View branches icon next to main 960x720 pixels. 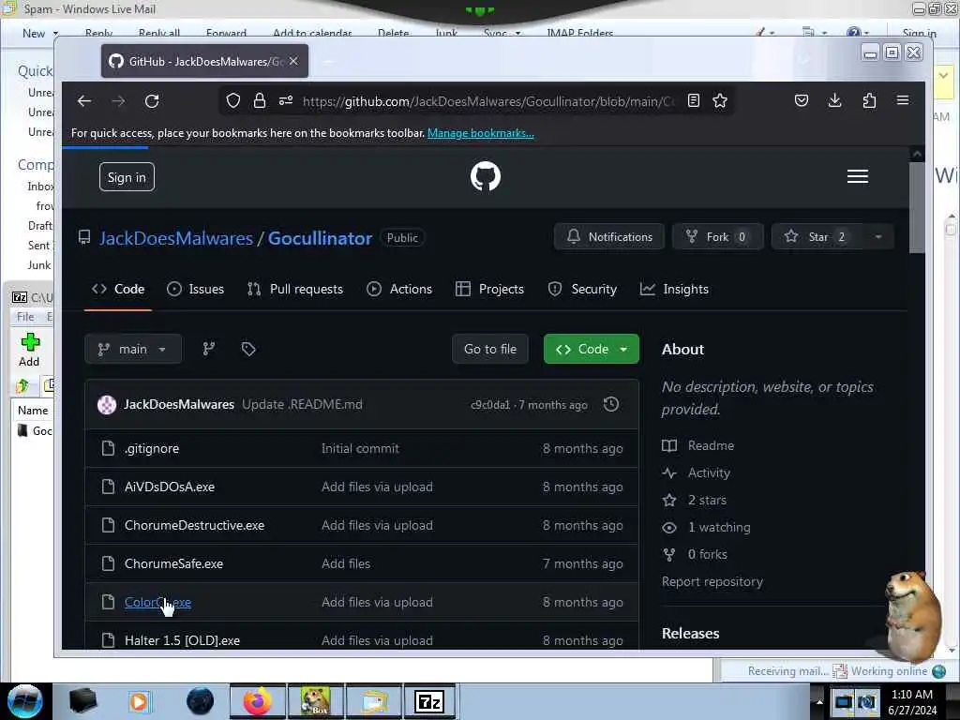tap(209, 349)
